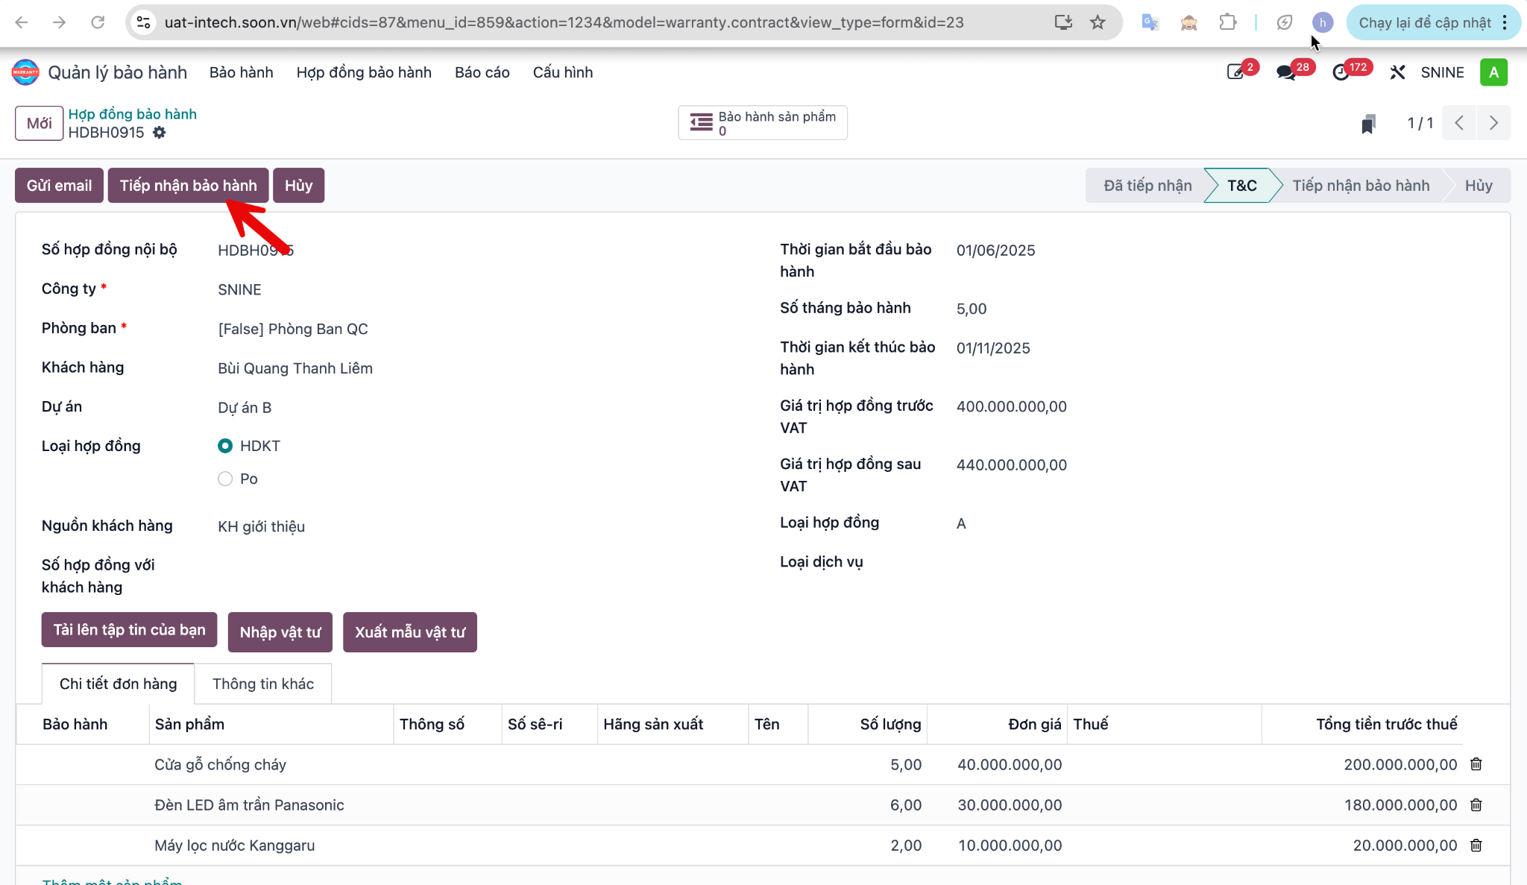The width and height of the screenshot is (1527, 885).
Task: Select the T&C status stage
Action: point(1241,186)
